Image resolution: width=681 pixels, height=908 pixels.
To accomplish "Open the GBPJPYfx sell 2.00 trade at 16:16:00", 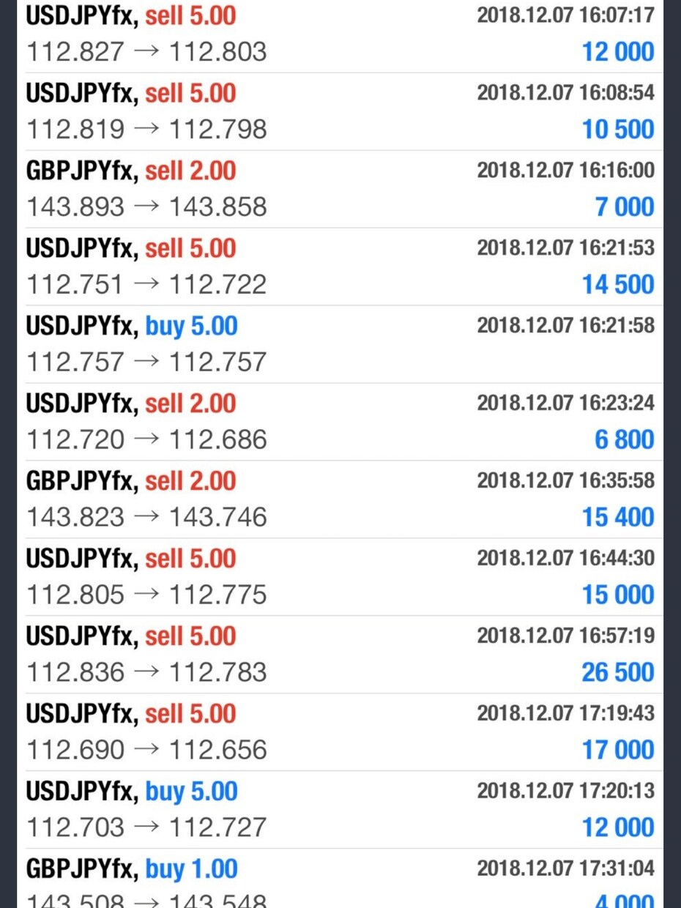I will click(340, 189).
